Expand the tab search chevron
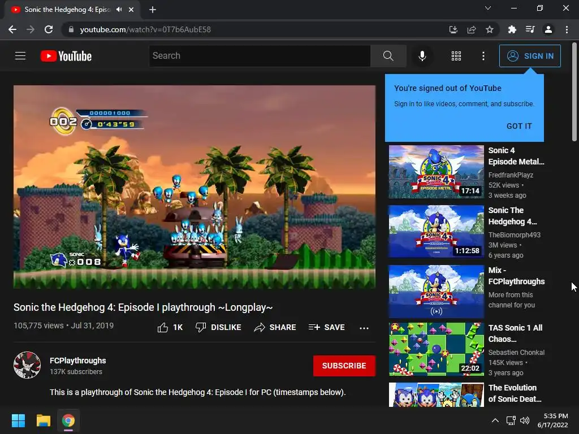579x434 pixels. pyautogui.click(x=488, y=8)
